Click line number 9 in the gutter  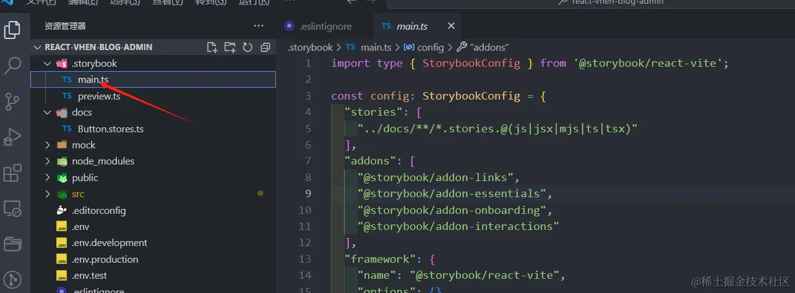308,193
